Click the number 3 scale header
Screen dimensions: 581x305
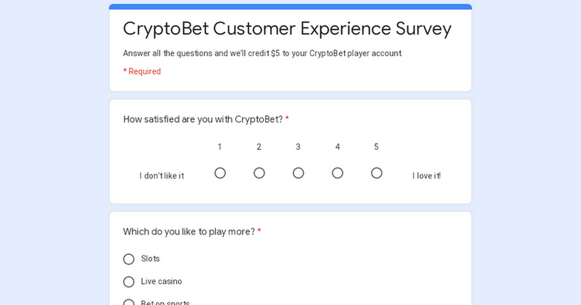(x=298, y=147)
